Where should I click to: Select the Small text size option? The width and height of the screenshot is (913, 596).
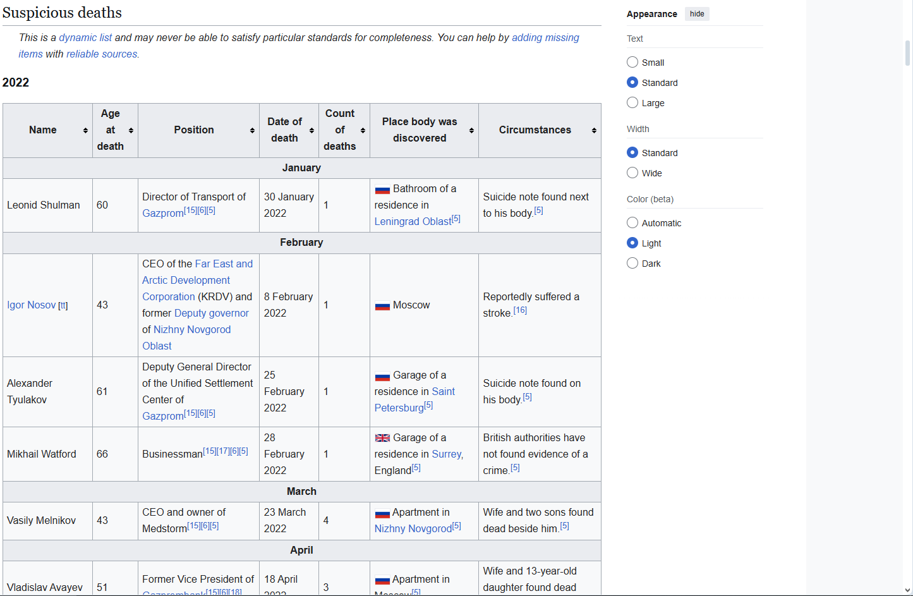[632, 62]
